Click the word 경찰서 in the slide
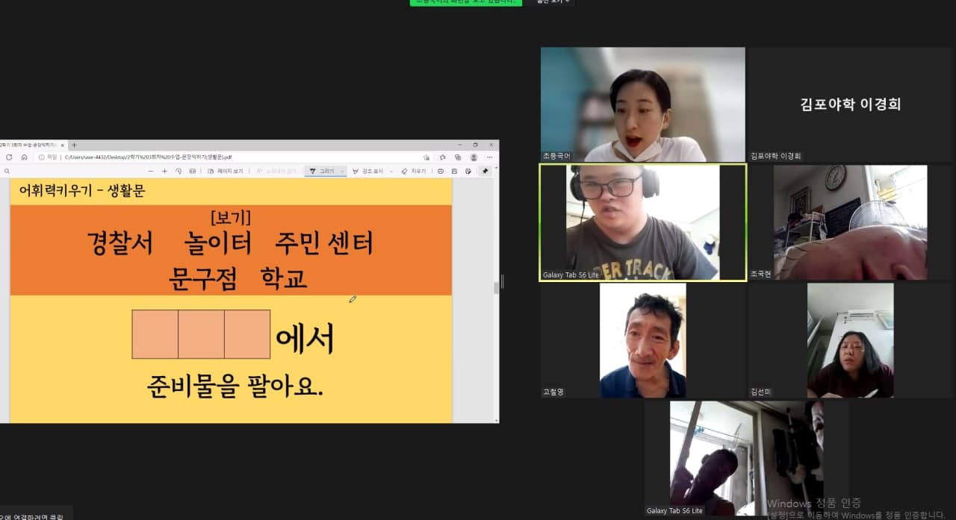 120,243
